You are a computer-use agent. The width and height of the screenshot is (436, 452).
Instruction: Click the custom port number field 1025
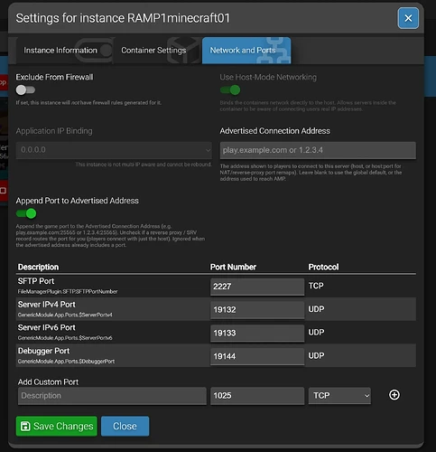pos(257,396)
